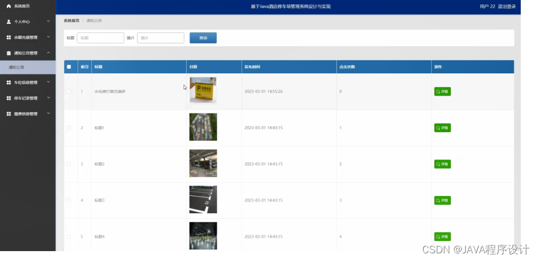538x260 pixels.
Task: Check the box for row 标题4
Action: click(69, 237)
